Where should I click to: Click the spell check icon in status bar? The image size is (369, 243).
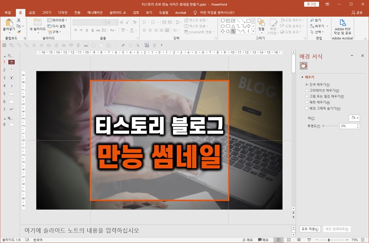[27, 240]
